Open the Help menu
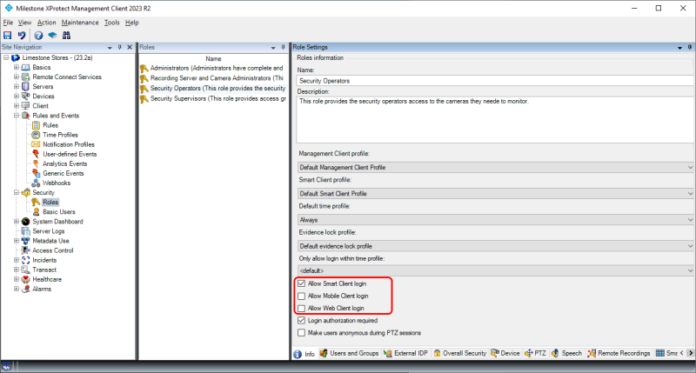 coord(132,23)
